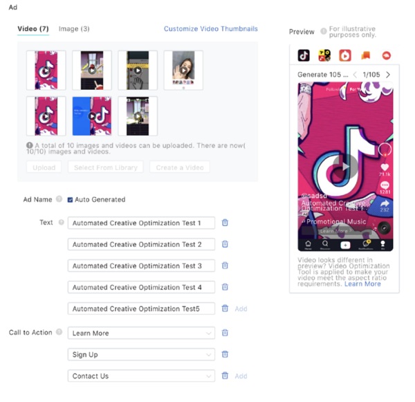Viewport: 415px width, 402px height.
Task: Click the Learn More link under preview
Action: (362, 284)
